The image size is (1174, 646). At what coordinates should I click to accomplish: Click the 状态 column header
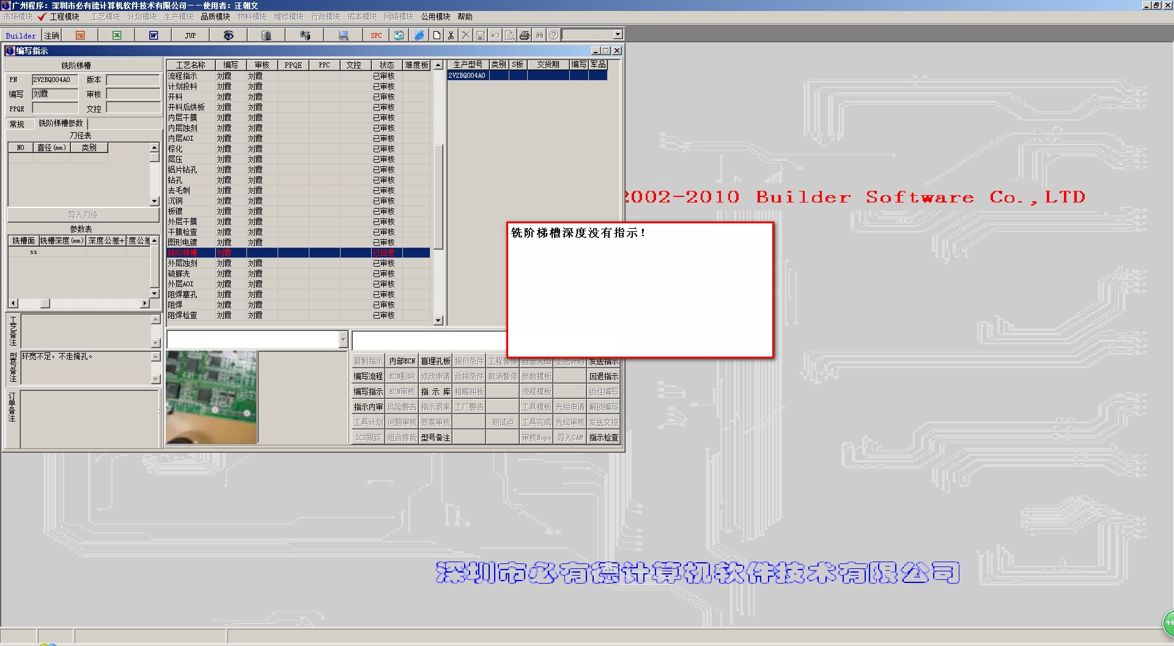(386, 65)
